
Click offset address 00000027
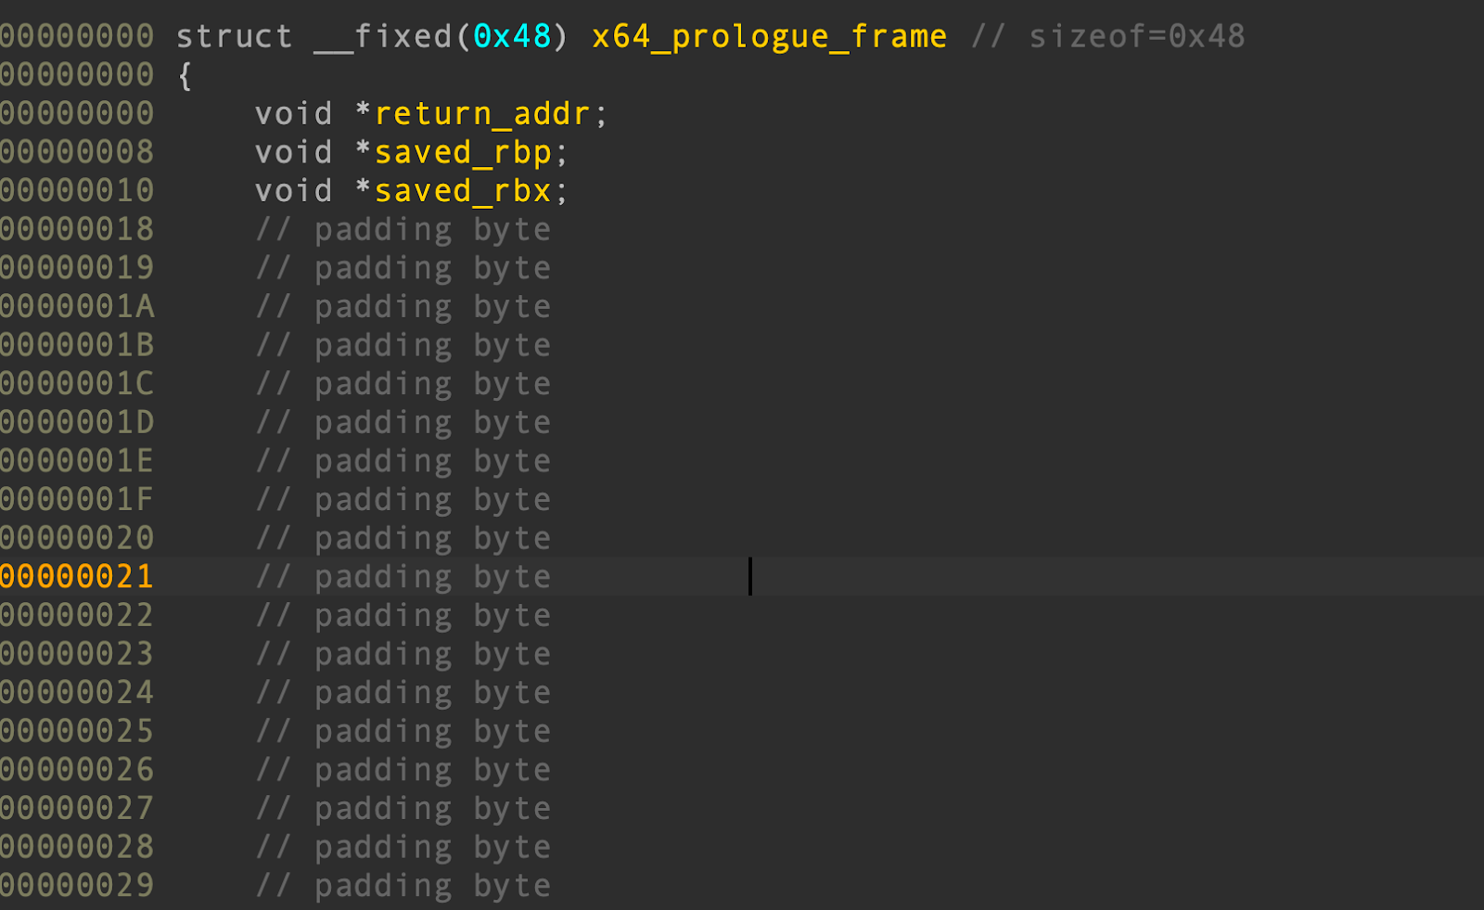click(x=77, y=808)
